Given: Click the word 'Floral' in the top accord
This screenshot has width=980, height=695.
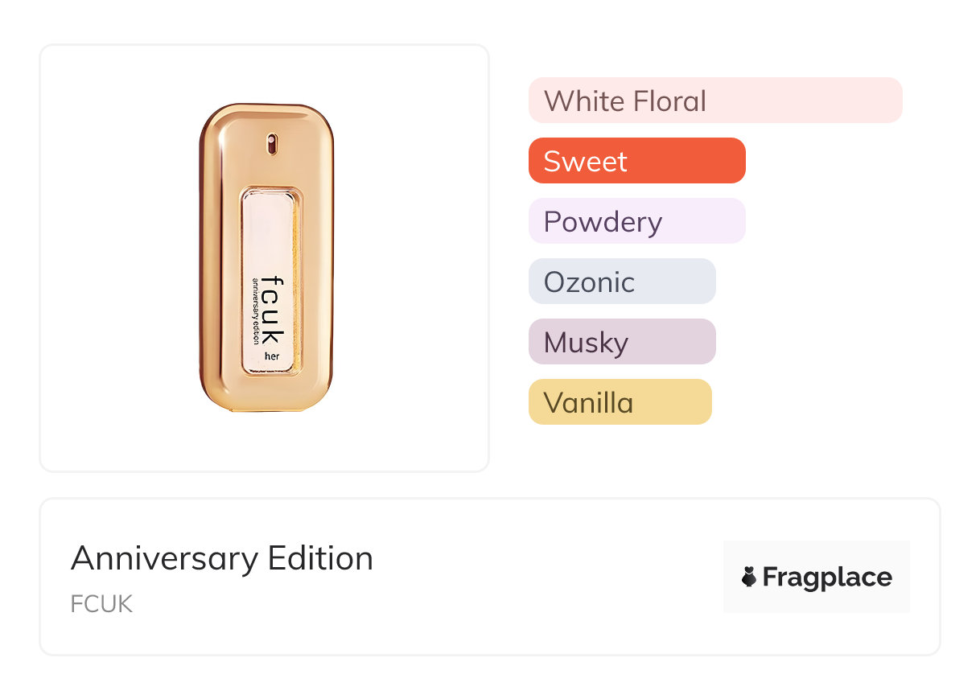Looking at the screenshot, I should [669, 101].
